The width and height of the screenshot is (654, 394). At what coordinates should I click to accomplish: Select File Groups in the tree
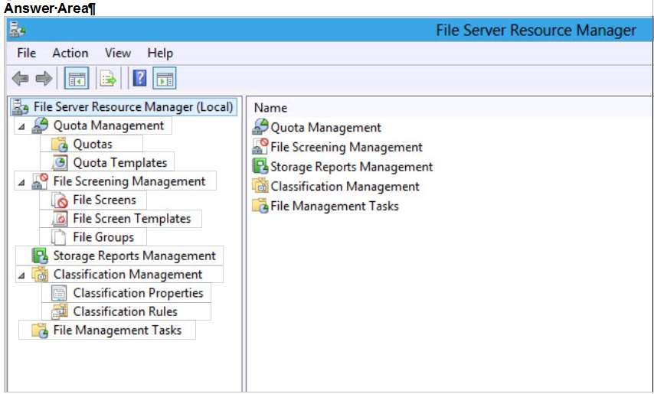point(103,237)
